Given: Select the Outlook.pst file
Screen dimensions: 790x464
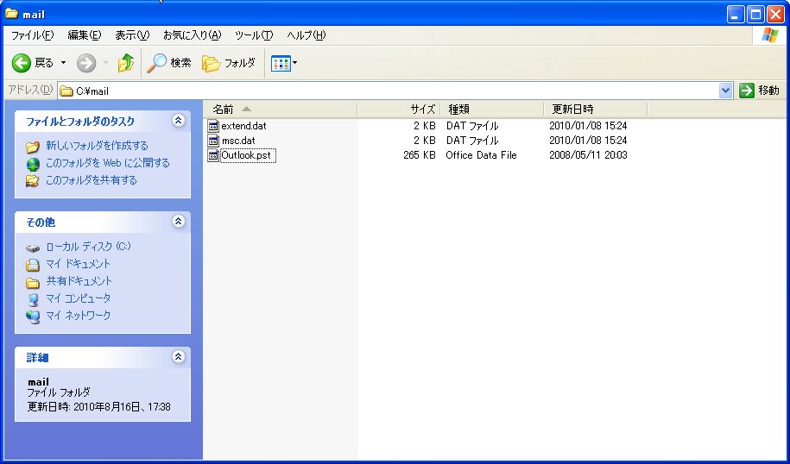Looking at the screenshot, I should tap(246, 155).
